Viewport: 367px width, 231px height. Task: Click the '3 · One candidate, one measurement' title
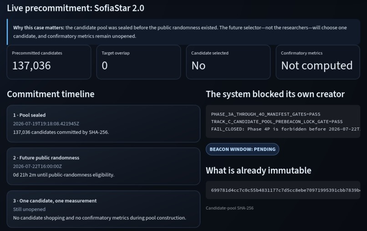pyautogui.click(x=55, y=201)
